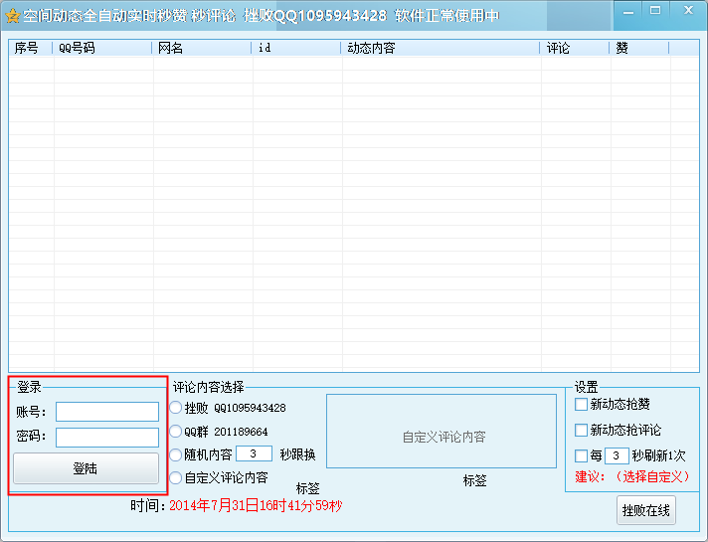Choose the 随机内容 radio option

176,453
